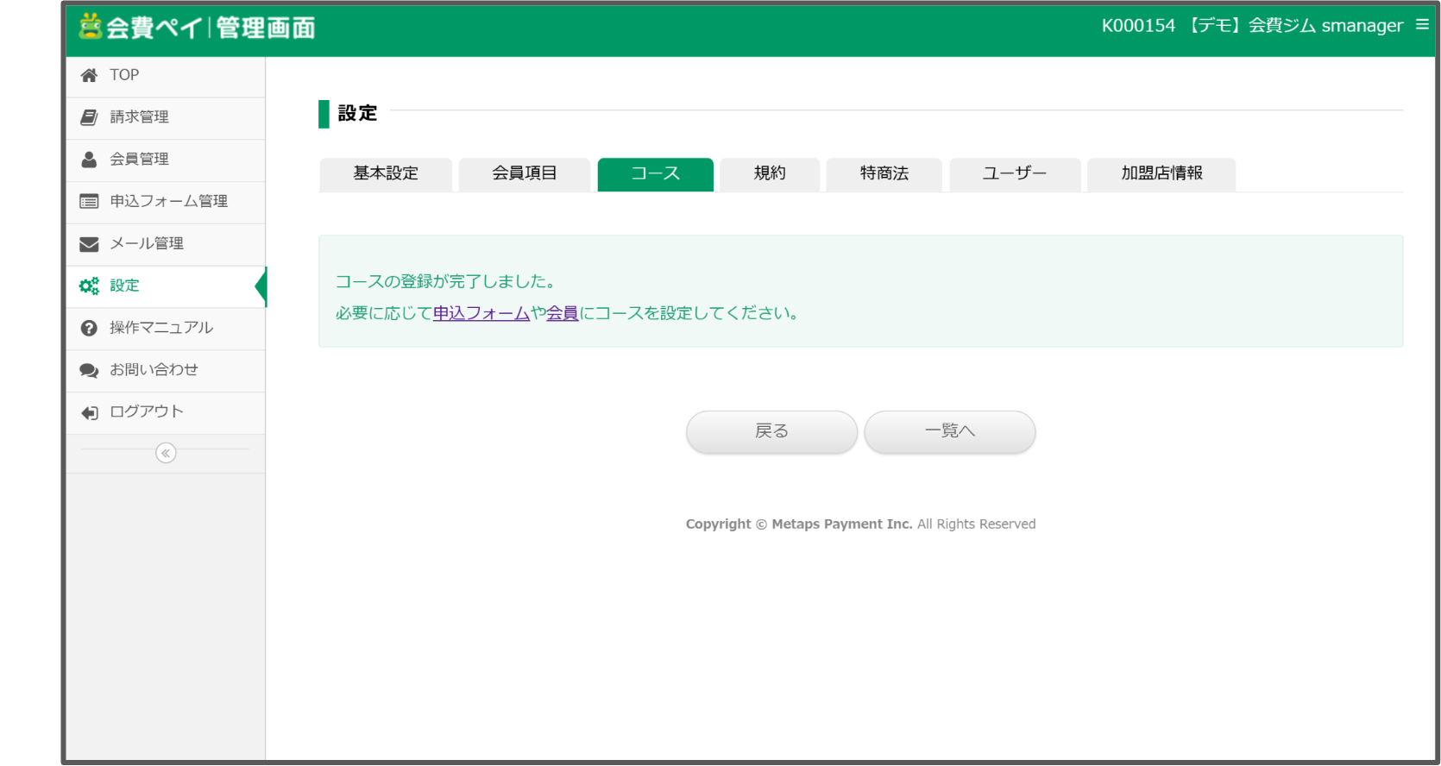
Task: Click the gears icon for 設定
Action: click(89, 286)
